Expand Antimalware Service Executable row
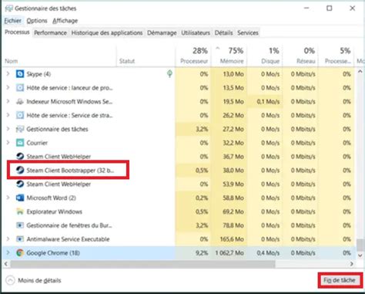Viewport: 365px width, 294px height. [x=8, y=239]
